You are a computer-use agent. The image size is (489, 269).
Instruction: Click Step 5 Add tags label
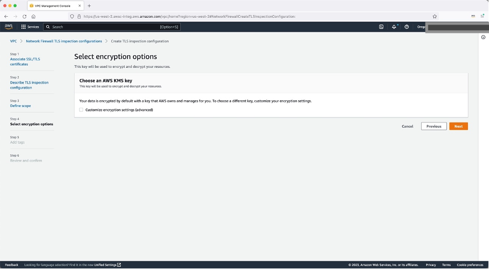(x=17, y=143)
